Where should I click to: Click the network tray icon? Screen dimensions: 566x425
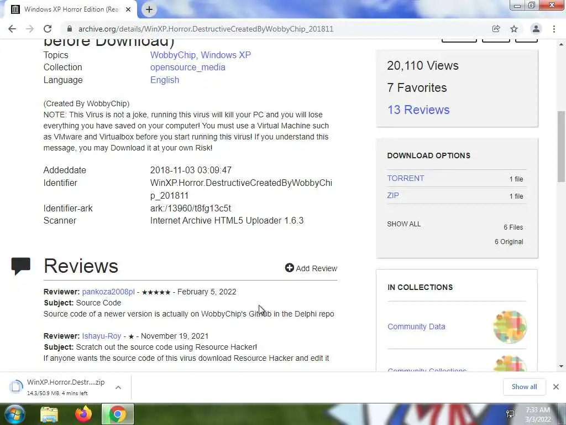click(510, 414)
